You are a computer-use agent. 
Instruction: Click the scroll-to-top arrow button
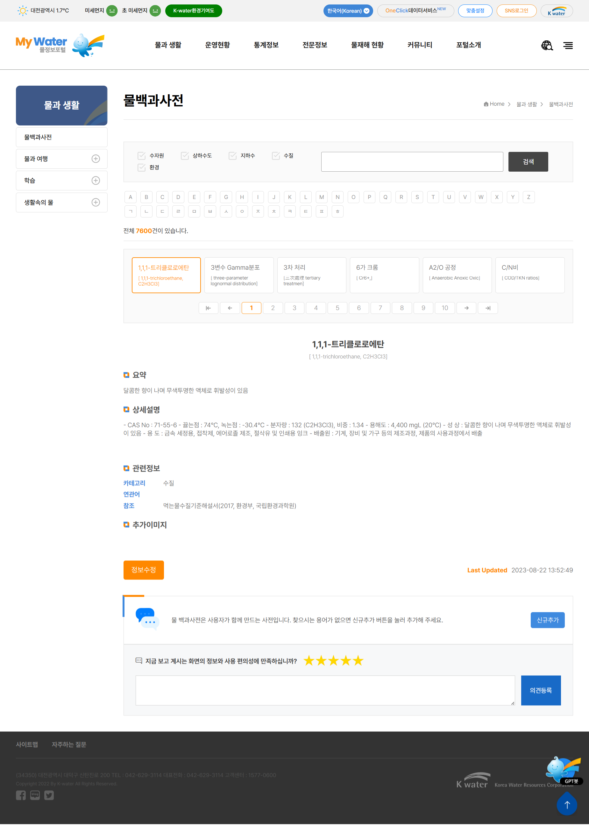click(x=567, y=805)
